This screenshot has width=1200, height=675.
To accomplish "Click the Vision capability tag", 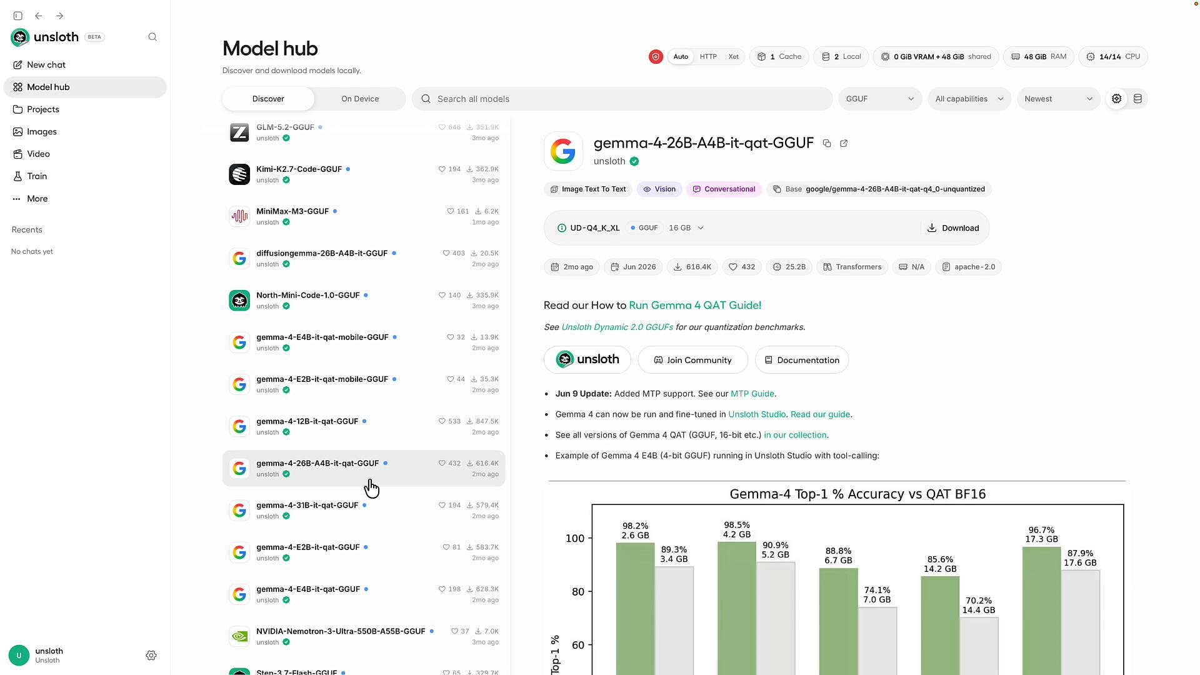I will 659,189.
